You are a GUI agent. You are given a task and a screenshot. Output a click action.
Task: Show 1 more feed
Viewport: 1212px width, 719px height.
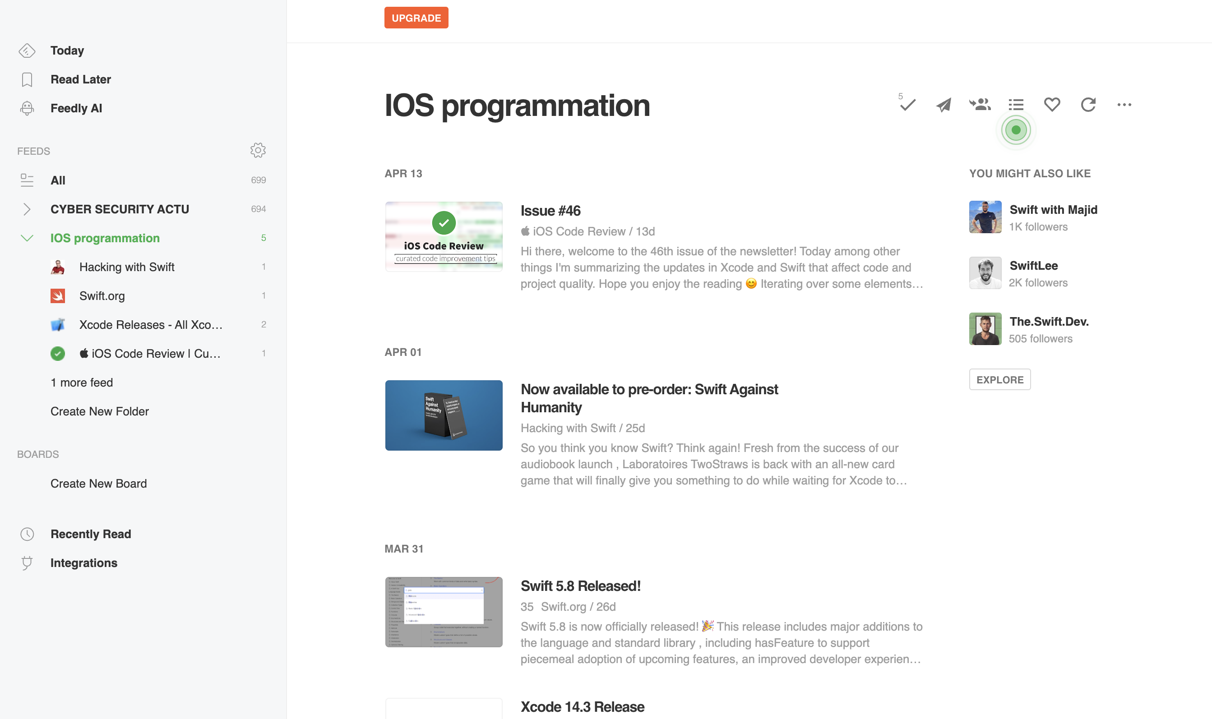82,383
